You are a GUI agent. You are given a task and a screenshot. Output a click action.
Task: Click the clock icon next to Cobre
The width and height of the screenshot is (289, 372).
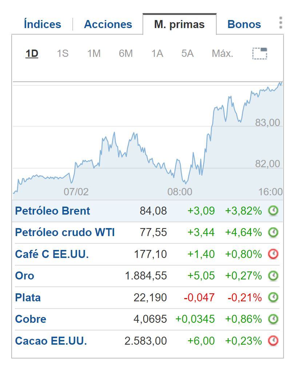pyautogui.click(x=273, y=319)
